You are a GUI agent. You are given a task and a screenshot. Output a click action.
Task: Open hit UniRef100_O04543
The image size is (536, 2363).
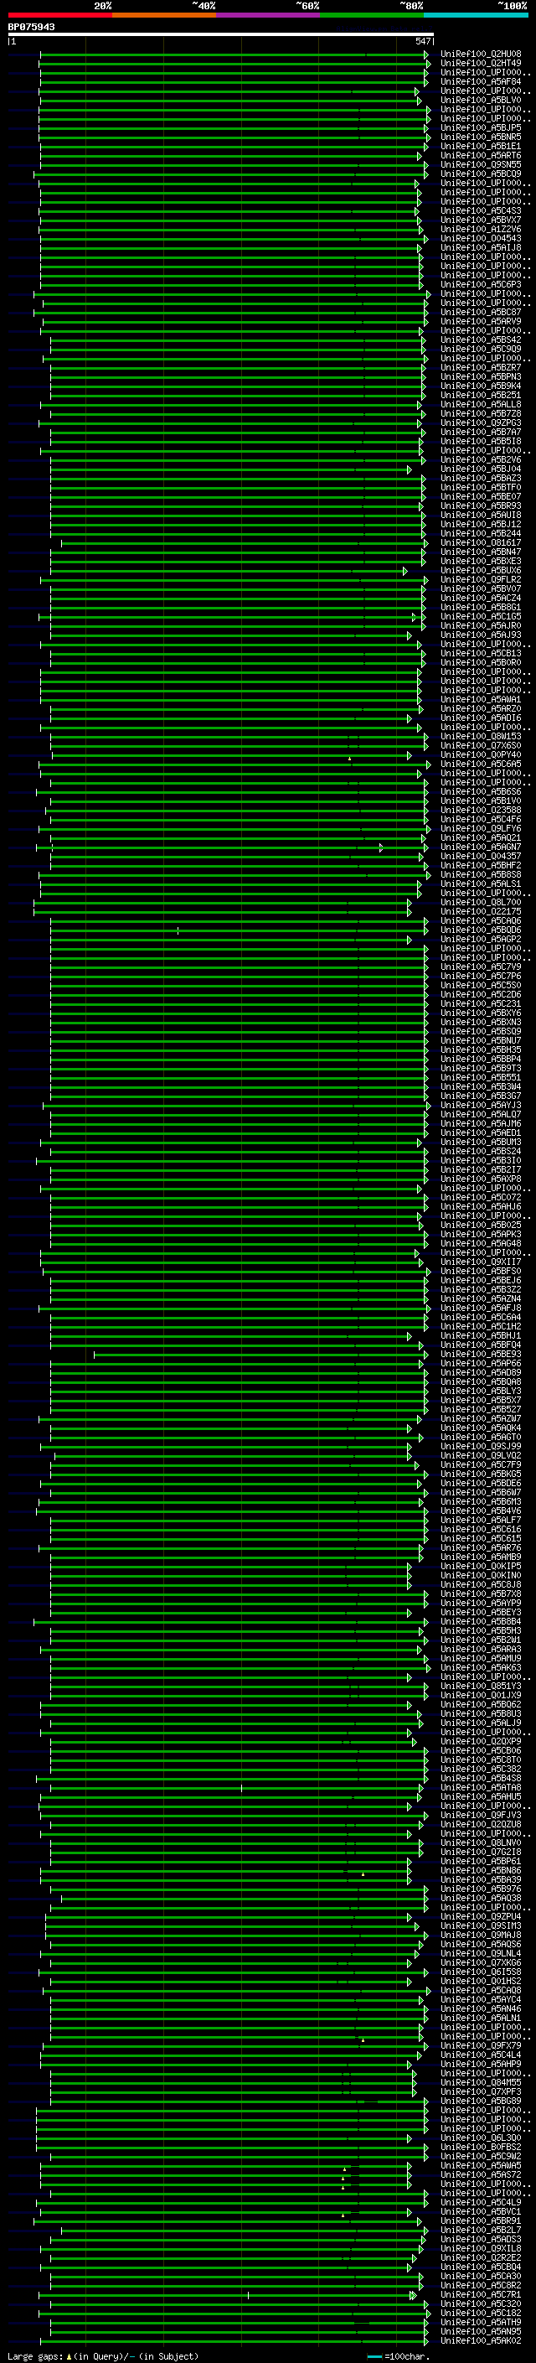click(x=481, y=239)
